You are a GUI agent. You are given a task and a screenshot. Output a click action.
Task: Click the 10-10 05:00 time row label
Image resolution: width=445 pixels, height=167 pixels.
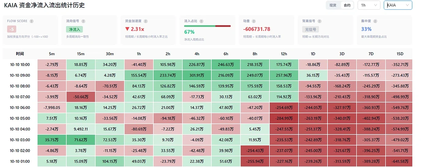20,118
